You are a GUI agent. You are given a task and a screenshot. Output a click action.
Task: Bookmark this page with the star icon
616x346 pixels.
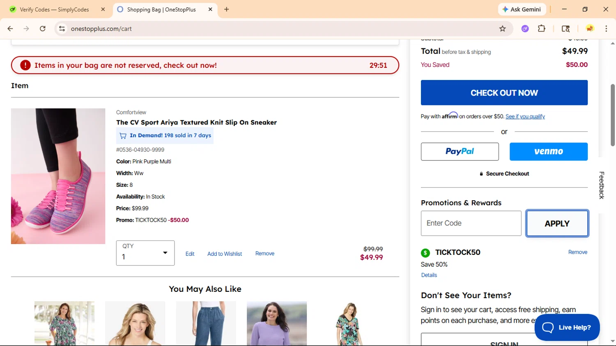[x=502, y=29]
